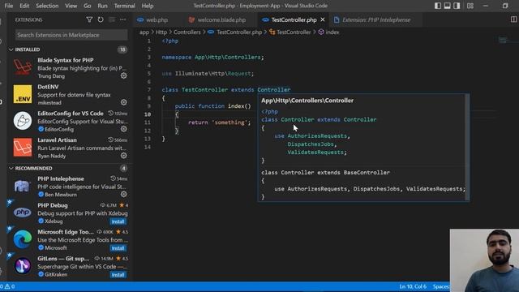Click the GitLens extension logo
This screenshot has width=519, height=292.
[23, 265]
